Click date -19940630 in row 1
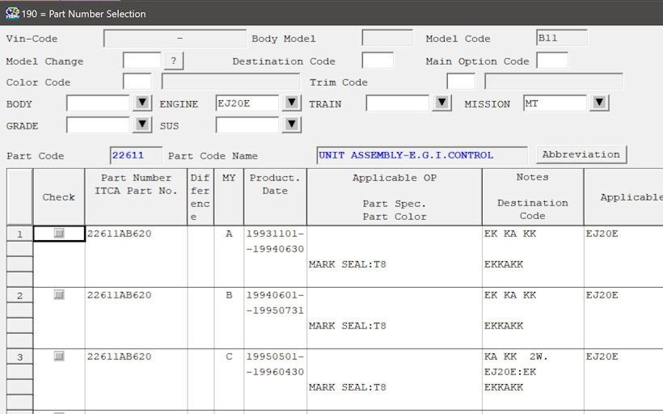The height and width of the screenshot is (414, 663). coord(275,249)
